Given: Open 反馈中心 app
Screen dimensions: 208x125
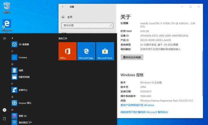Looking at the screenshot, I should pyautogui.click(x=20, y=90).
